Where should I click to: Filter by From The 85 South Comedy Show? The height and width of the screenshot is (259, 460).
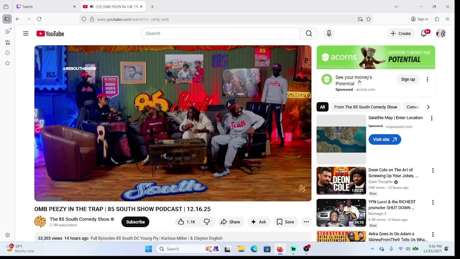point(365,107)
